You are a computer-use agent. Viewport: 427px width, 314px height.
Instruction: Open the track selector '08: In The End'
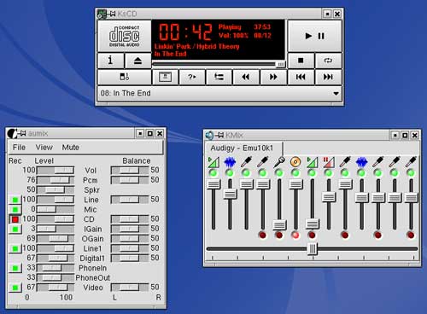219,93
